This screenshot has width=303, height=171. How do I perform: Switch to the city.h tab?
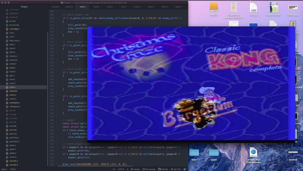[124, 7]
